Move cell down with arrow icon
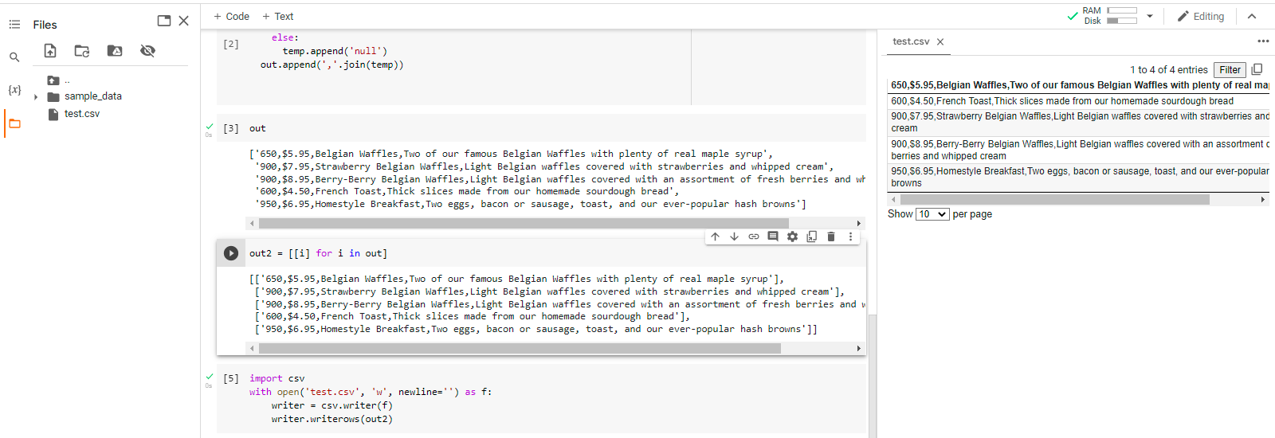Image resolution: width=1275 pixels, height=438 pixels. click(x=734, y=237)
